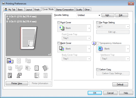
Task: Go to the Finish tab
Action: point(37,9)
